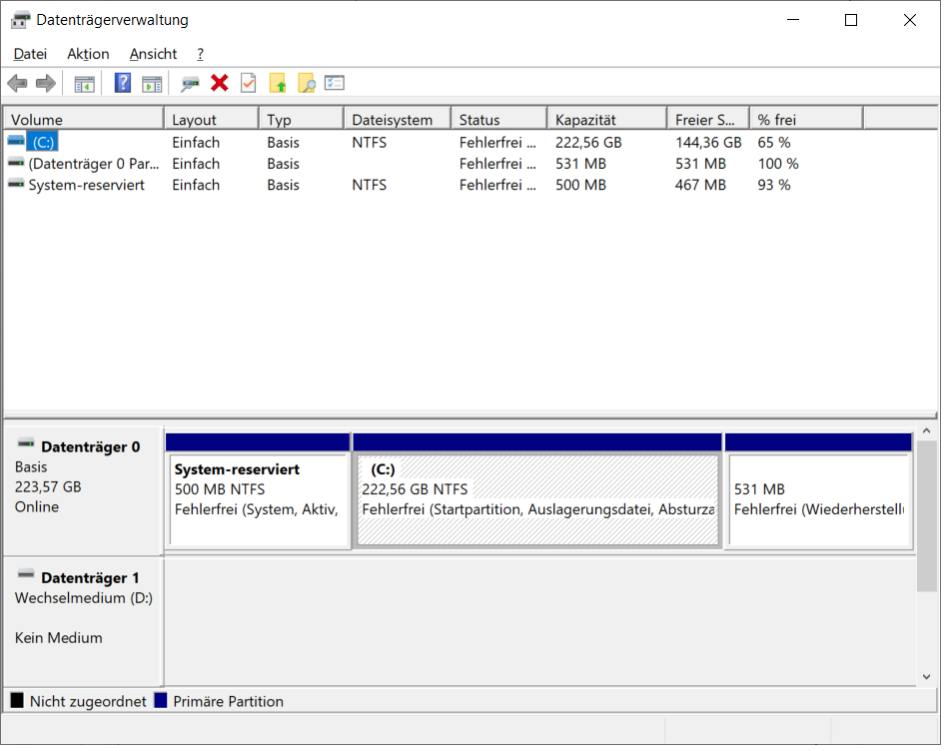Click the disk icon beside Datenträger 0
Screen dimensions: 944x751
26,444
